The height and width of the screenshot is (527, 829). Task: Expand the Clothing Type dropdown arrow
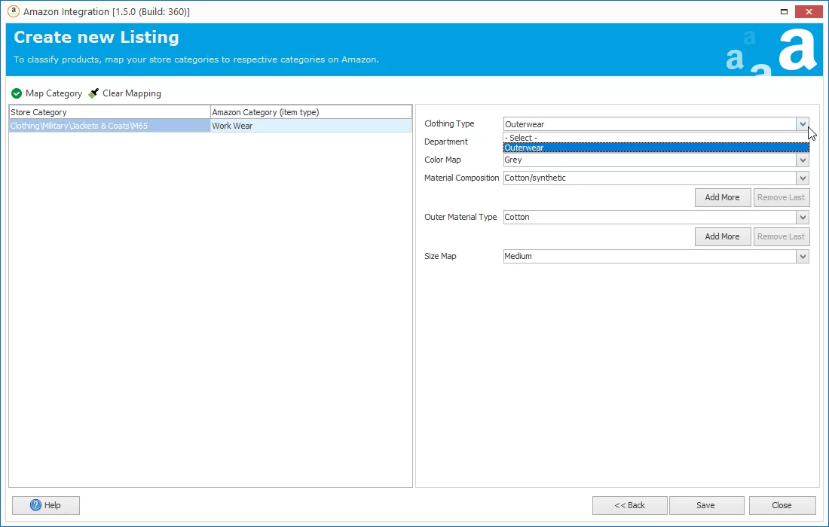[803, 124]
